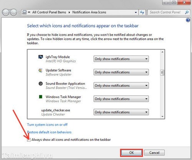
Task: Open Sound Booster Application behavior dropdown
Action: click(x=121, y=85)
